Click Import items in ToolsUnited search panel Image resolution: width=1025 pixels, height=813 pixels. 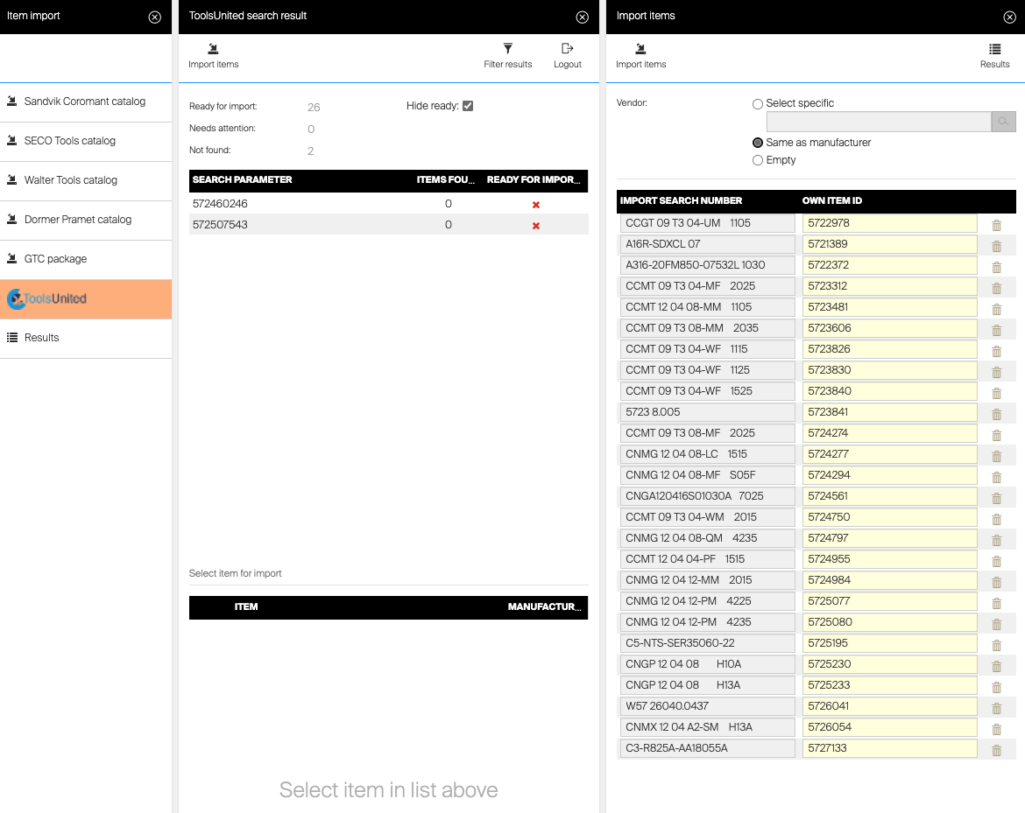[x=213, y=55]
